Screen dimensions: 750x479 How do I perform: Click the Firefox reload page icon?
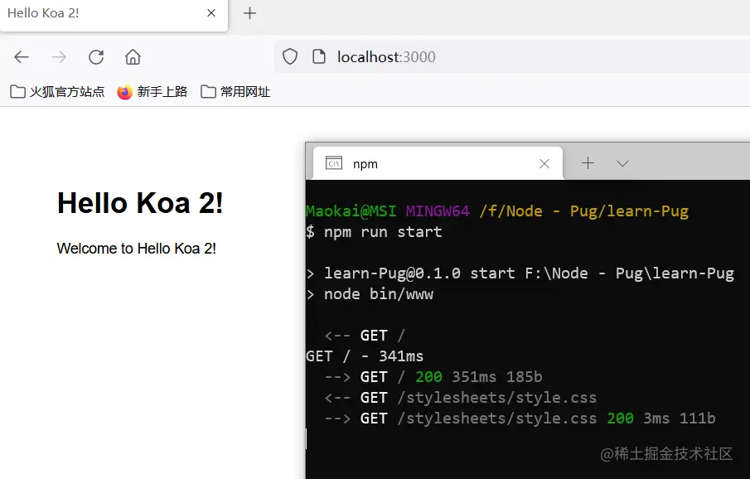pyautogui.click(x=95, y=56)
